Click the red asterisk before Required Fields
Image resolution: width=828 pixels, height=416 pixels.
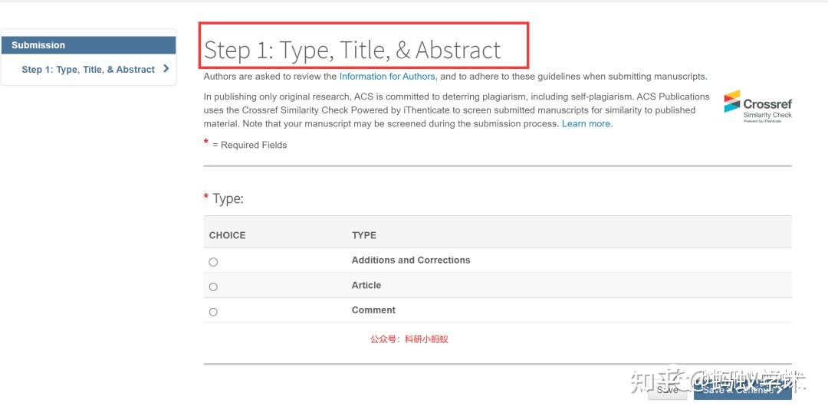pos(206,142)
